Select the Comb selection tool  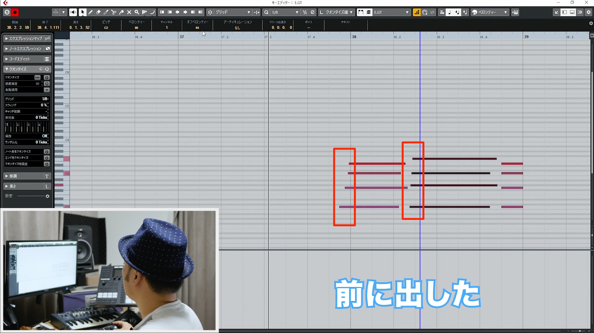(x=145, y=12)
